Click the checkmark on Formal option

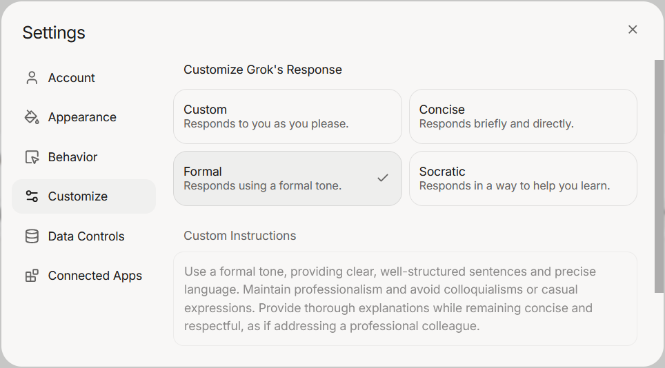(383, 178)
